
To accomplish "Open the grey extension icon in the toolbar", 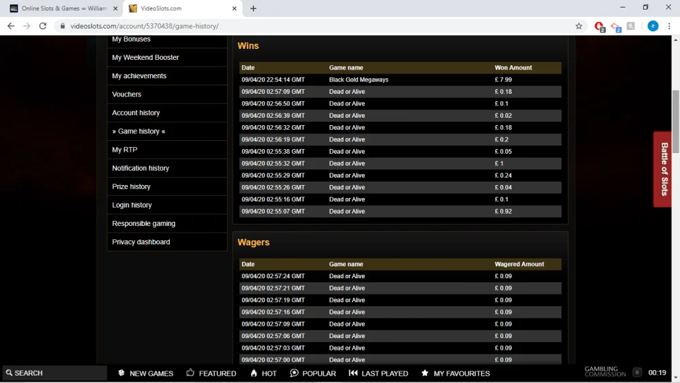I will pos(631,26).
